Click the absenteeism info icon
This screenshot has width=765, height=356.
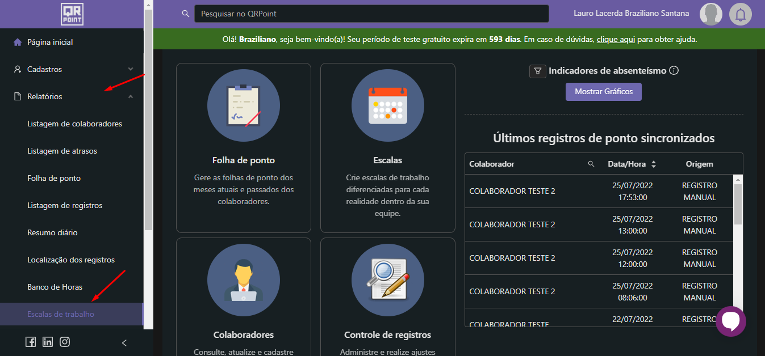674,71
